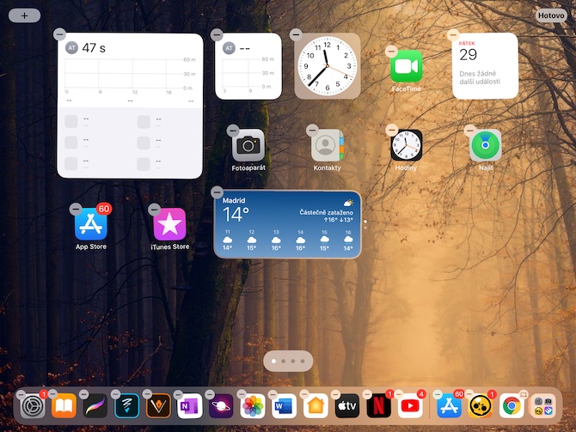Open the purple planet app in dock
576x432 pixels.
(x=221, y=406)
